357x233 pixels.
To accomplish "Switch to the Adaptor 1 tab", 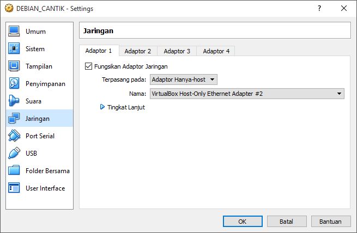I will click(99, 51).
